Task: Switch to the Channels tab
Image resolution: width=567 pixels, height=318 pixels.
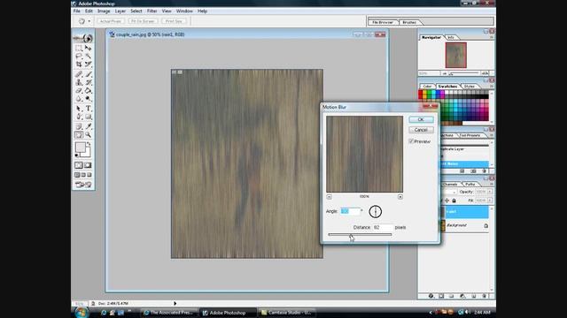Action: point(450,185)
